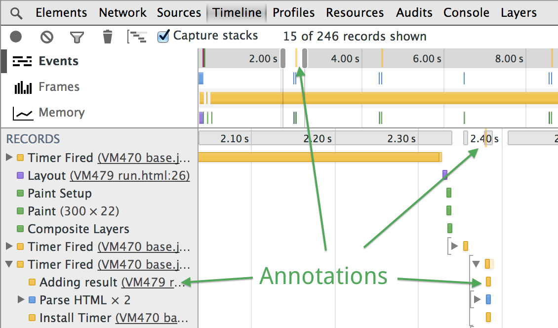Collapse the expanded Timer Fired record
The image size is (558, 328).
tap(8, 264)
